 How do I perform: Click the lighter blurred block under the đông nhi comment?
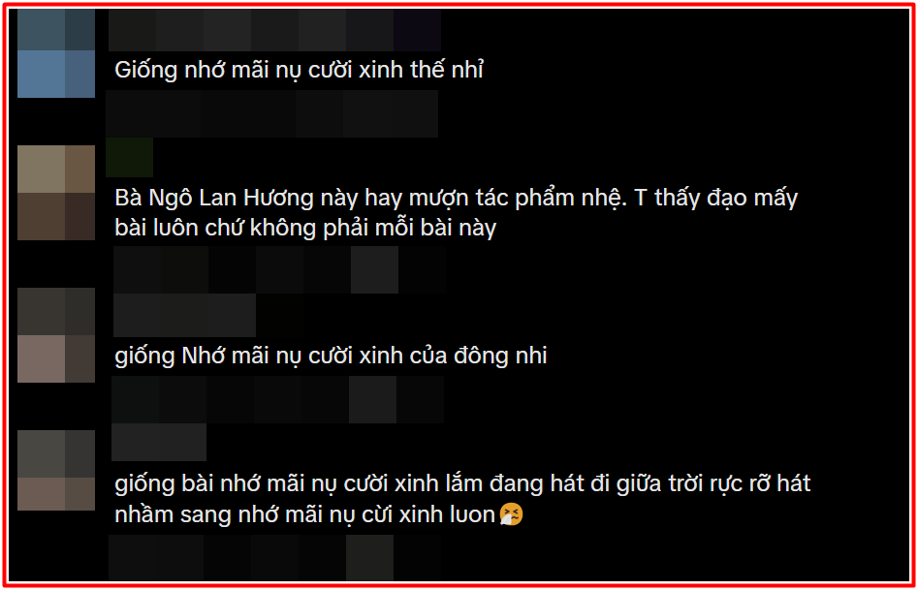click(372, 399)
